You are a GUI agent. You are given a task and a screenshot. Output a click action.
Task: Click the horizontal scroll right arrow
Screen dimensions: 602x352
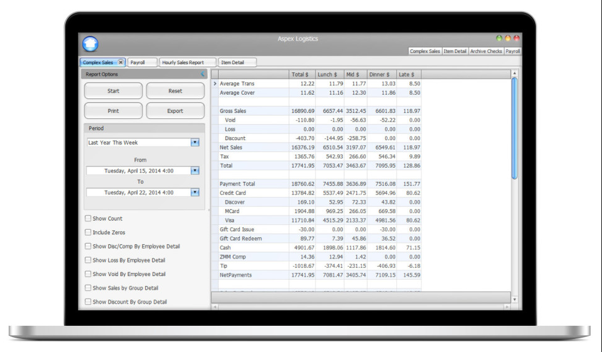[x=507, y=307]
